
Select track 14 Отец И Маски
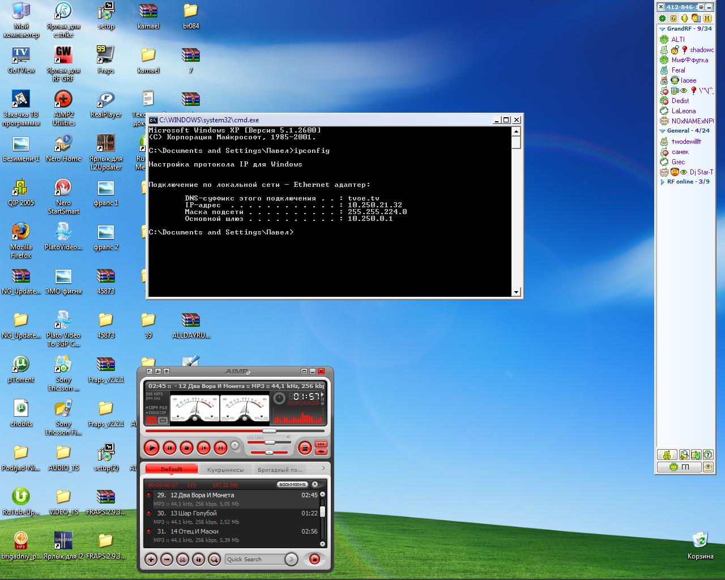[233, 535]
